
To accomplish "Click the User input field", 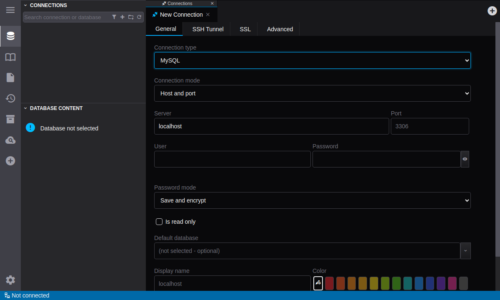I will 232,159.
